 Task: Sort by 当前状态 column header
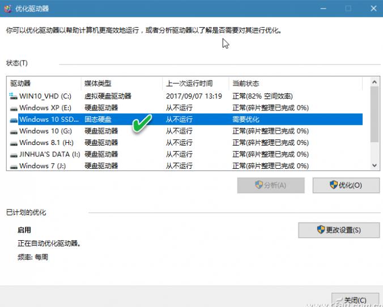[x=296, y=83]
